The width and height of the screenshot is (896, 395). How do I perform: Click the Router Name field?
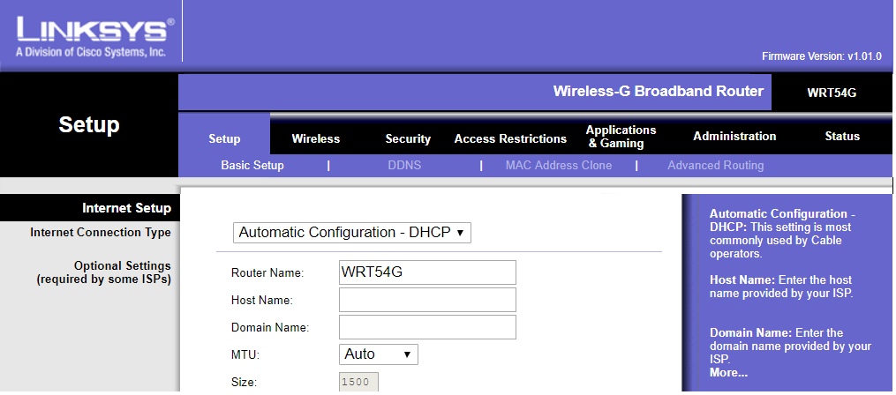427,272
